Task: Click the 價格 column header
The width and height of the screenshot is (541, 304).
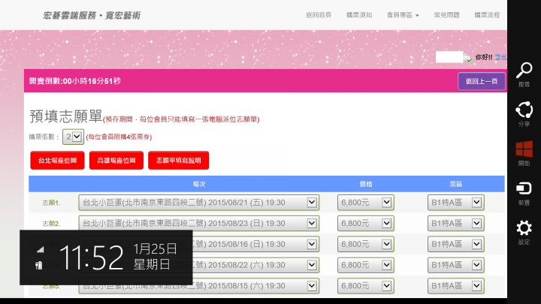Action: point(366,184)
